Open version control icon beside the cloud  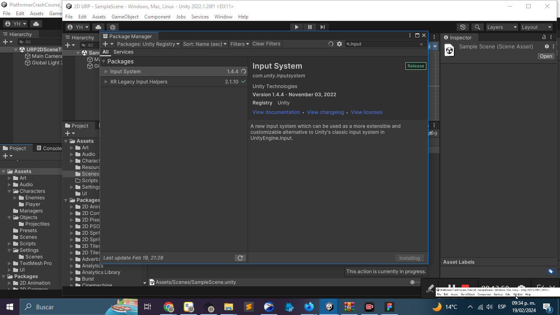pyautogui.click(x=113, y=27)
